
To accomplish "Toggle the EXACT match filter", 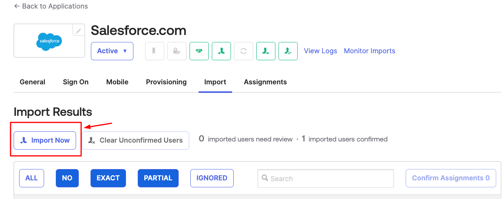I will click(x=108, y=178).
